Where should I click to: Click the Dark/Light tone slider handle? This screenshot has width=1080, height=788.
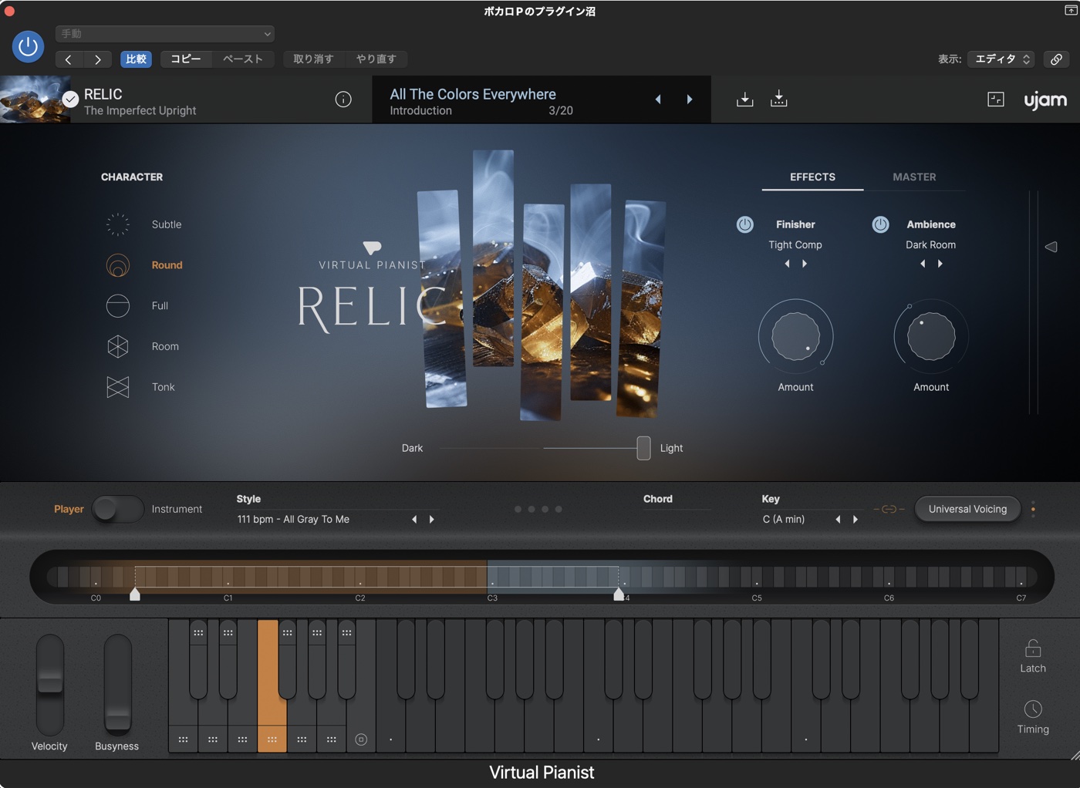(643, 448)
